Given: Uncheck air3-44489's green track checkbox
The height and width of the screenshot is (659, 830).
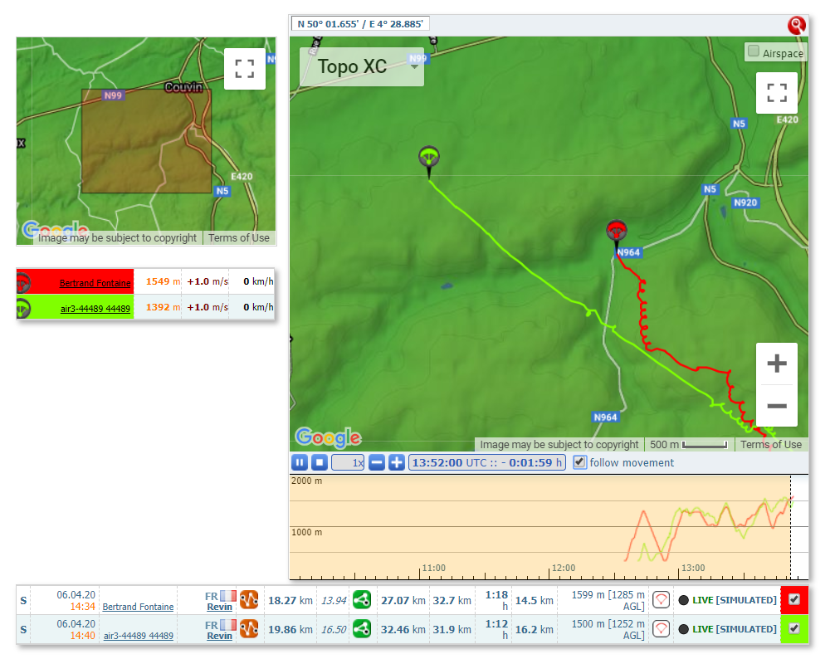Looking at the screenshot, I should [794, 628].
